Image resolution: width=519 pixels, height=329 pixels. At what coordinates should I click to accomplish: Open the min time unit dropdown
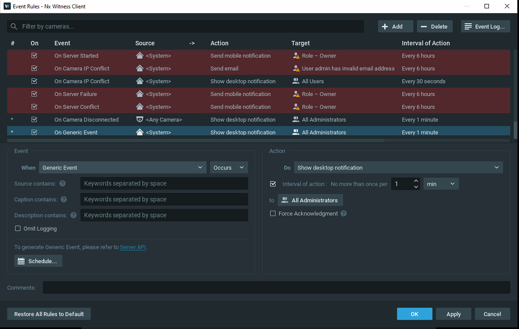pyautogui.click(x=441, y=184)
